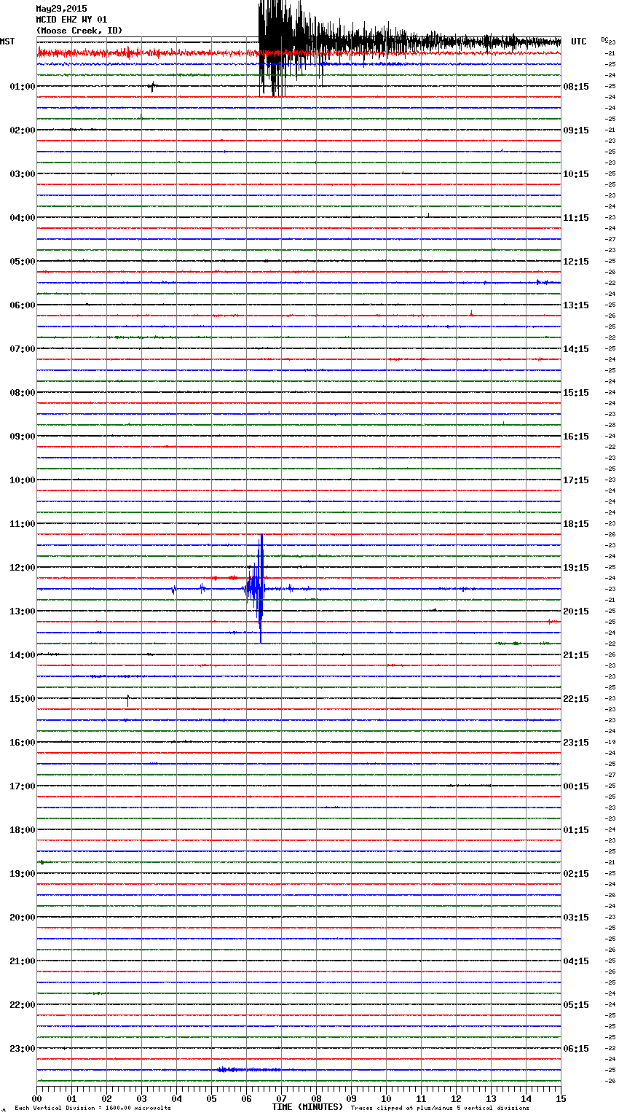
Task: Click the Traces clipped footer note
Action: pos(440,1109)
